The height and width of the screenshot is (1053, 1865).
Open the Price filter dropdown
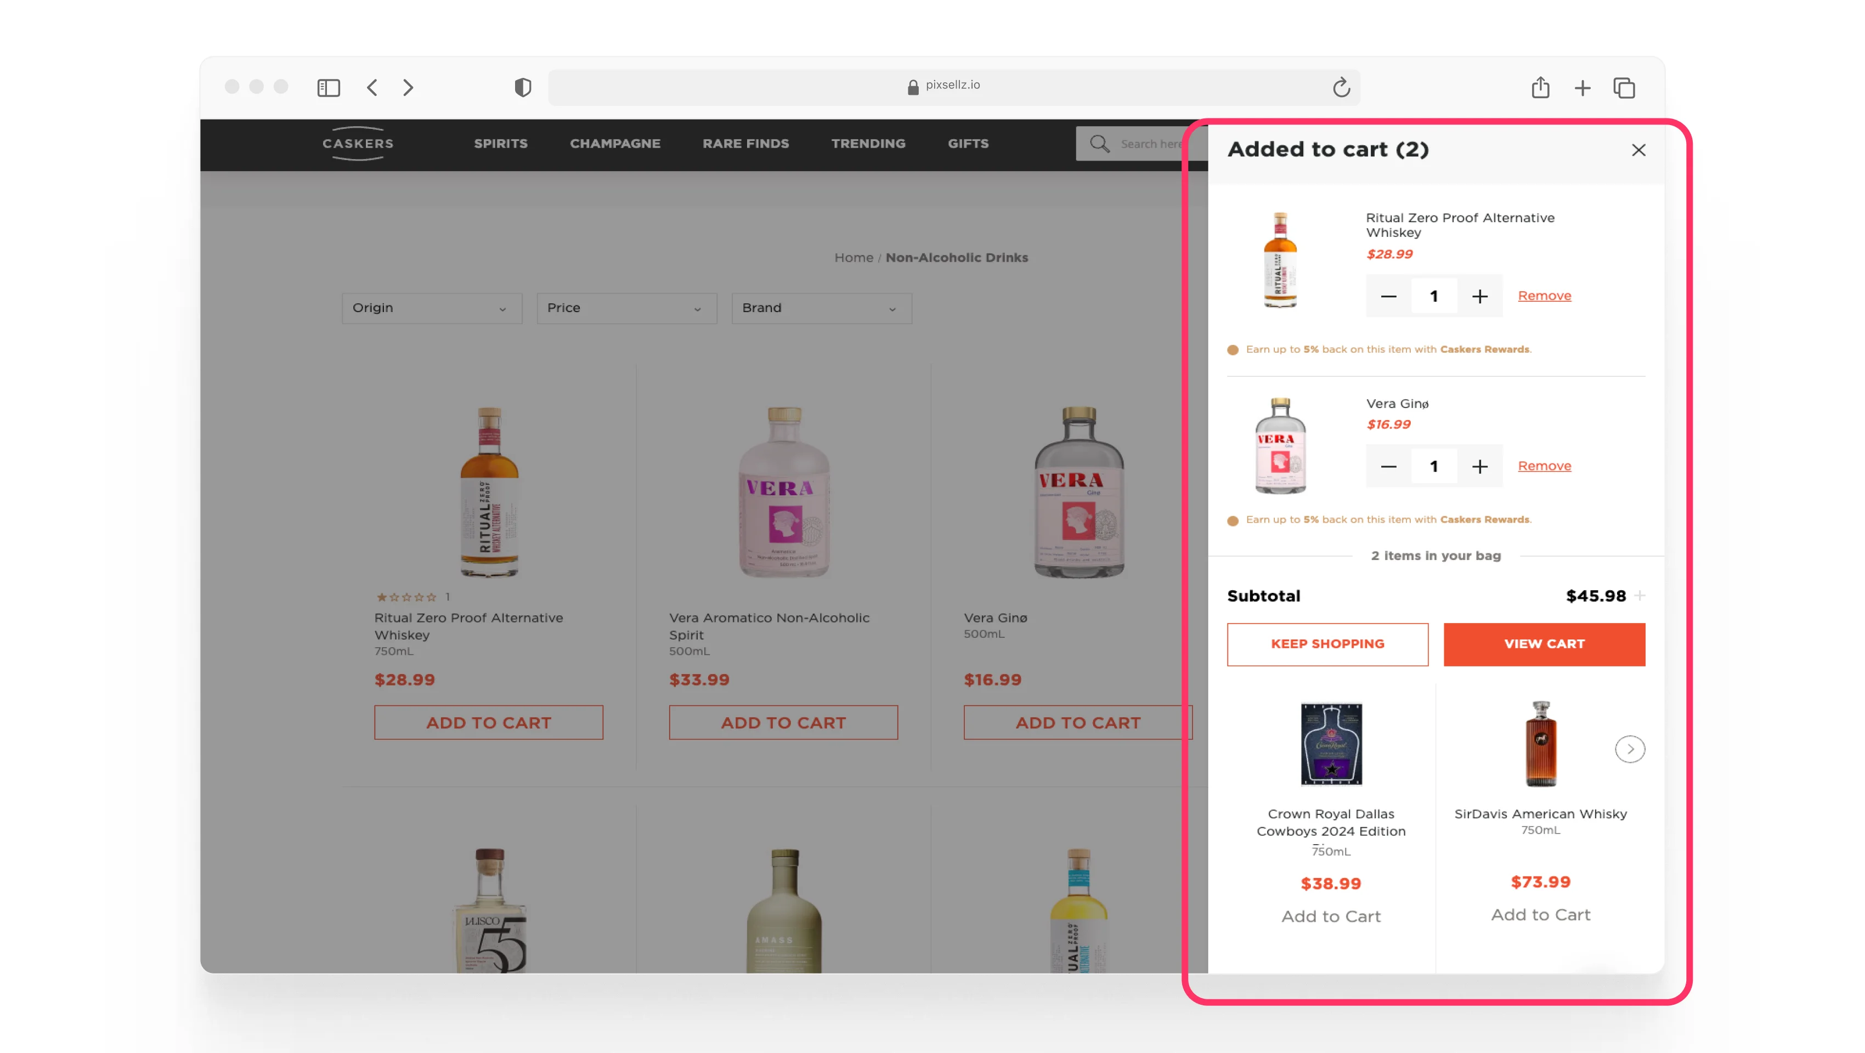pos(626,308)
